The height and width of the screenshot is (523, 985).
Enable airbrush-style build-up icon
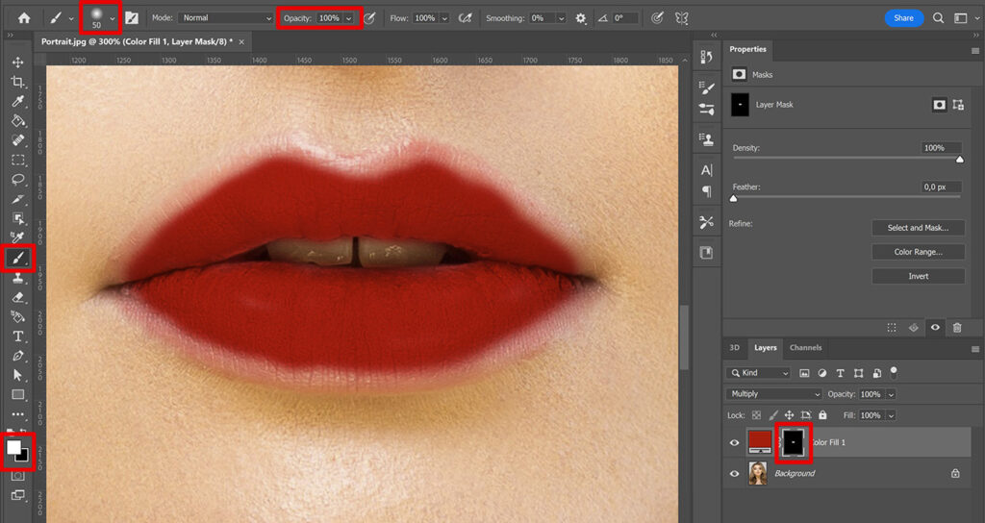click(x=465, y=18)
